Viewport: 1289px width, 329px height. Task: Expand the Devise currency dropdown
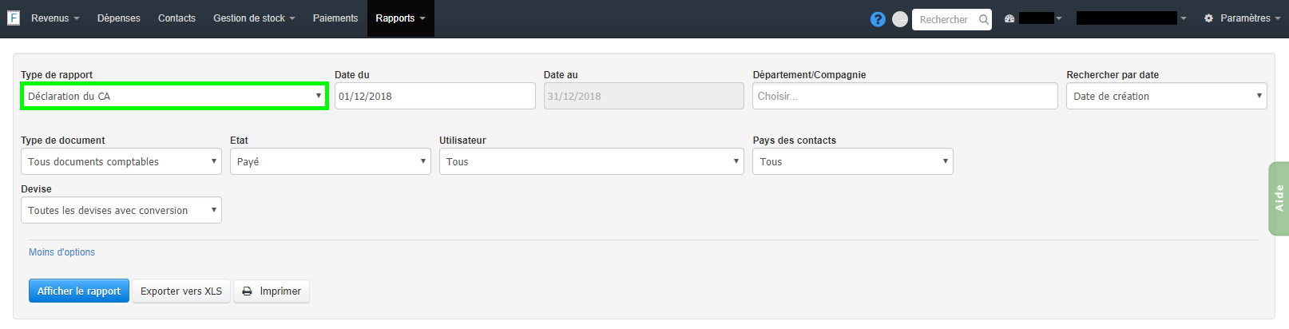[121, 211]
